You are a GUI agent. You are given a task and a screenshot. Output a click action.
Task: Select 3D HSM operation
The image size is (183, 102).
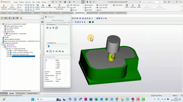pyautogui.click(x=88, y=10)
